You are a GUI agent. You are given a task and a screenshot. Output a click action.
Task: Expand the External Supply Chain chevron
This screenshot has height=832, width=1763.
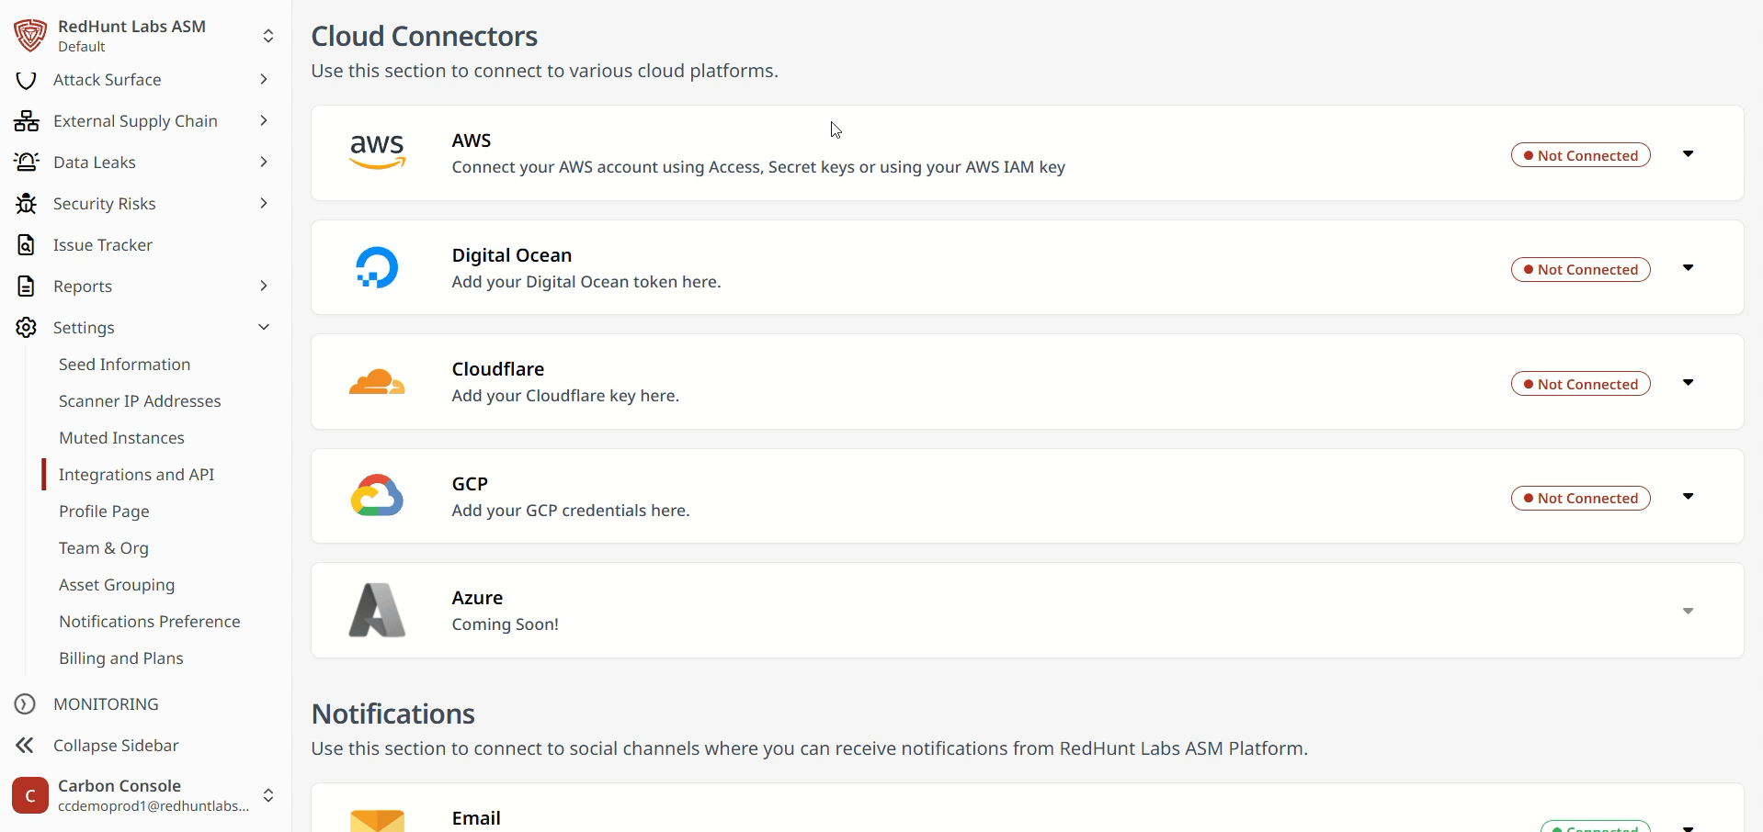(x=264, y=121)
